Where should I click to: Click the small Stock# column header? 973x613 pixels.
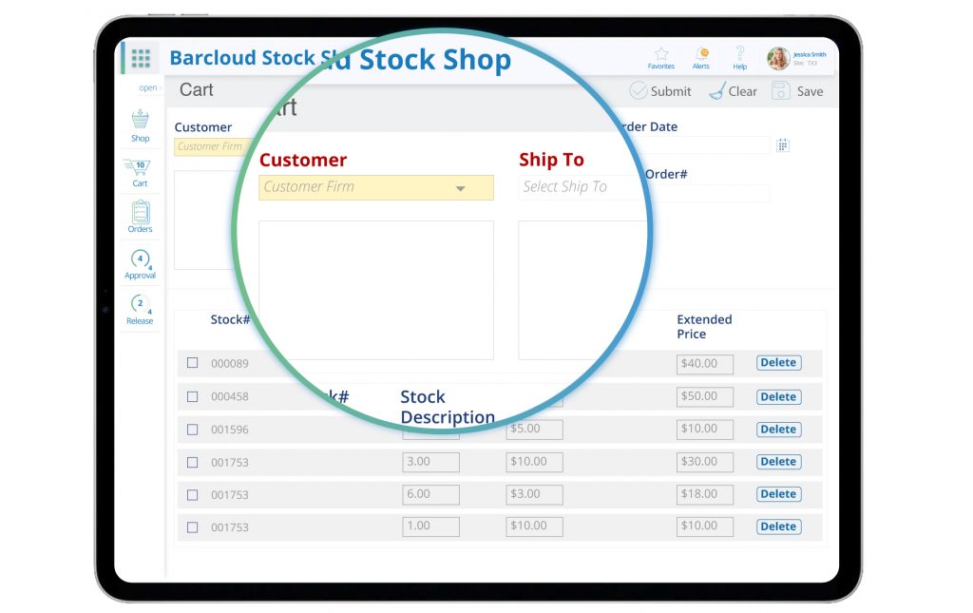tap(230, 319)
